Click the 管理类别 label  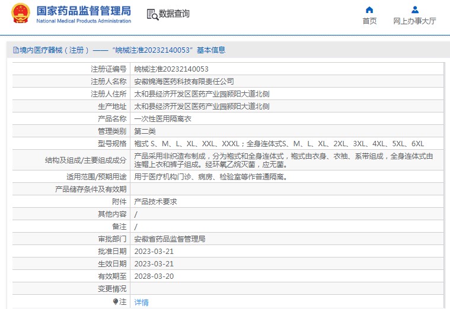tap(112, 131)
